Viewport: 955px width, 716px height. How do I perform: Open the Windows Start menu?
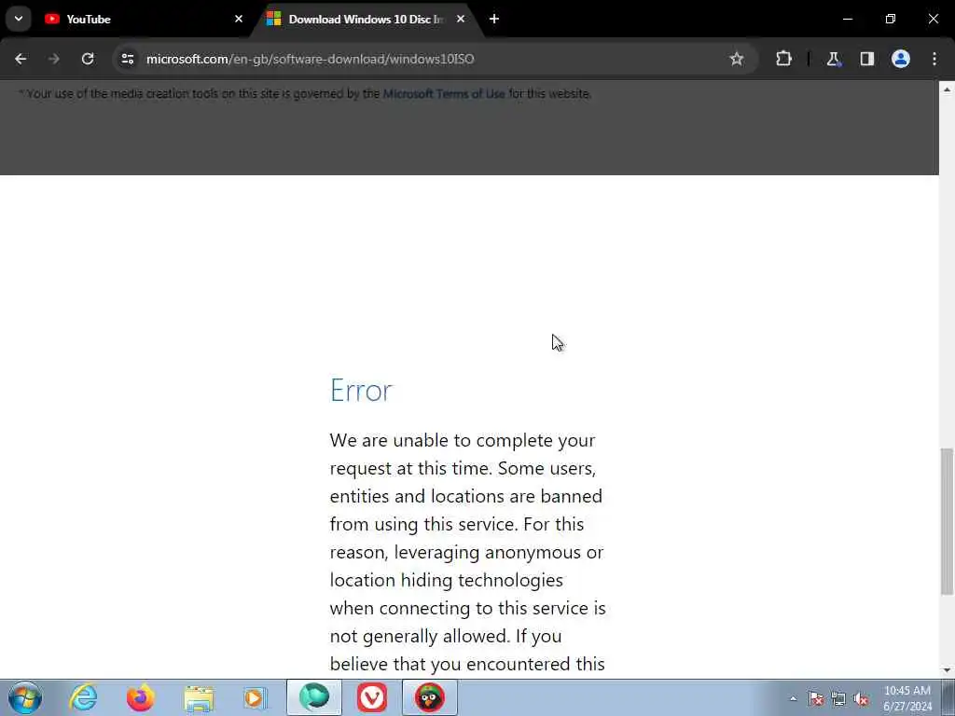(x=25, y=697)
